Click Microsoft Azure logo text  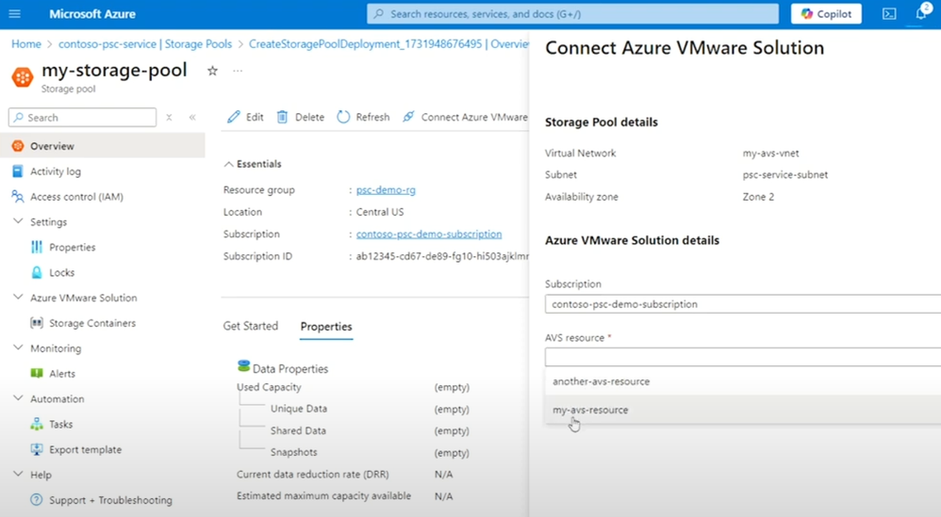(x=92, y=14)
